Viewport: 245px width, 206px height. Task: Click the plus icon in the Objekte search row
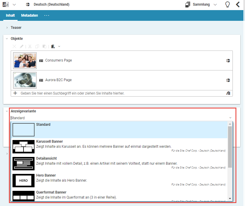click(15, 93)
